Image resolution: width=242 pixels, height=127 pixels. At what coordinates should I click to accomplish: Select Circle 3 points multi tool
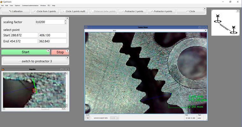(x=74, y=11)
